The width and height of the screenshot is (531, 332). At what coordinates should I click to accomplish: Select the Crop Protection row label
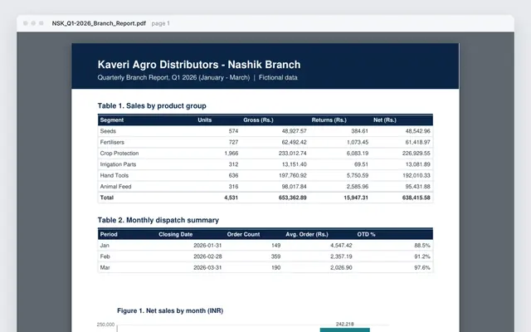[119, 153]
